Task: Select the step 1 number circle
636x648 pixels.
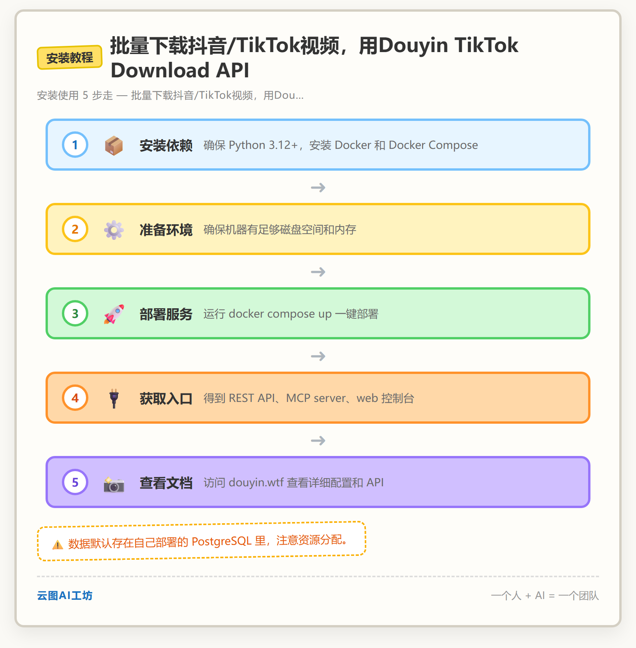Action: point(75,145)
